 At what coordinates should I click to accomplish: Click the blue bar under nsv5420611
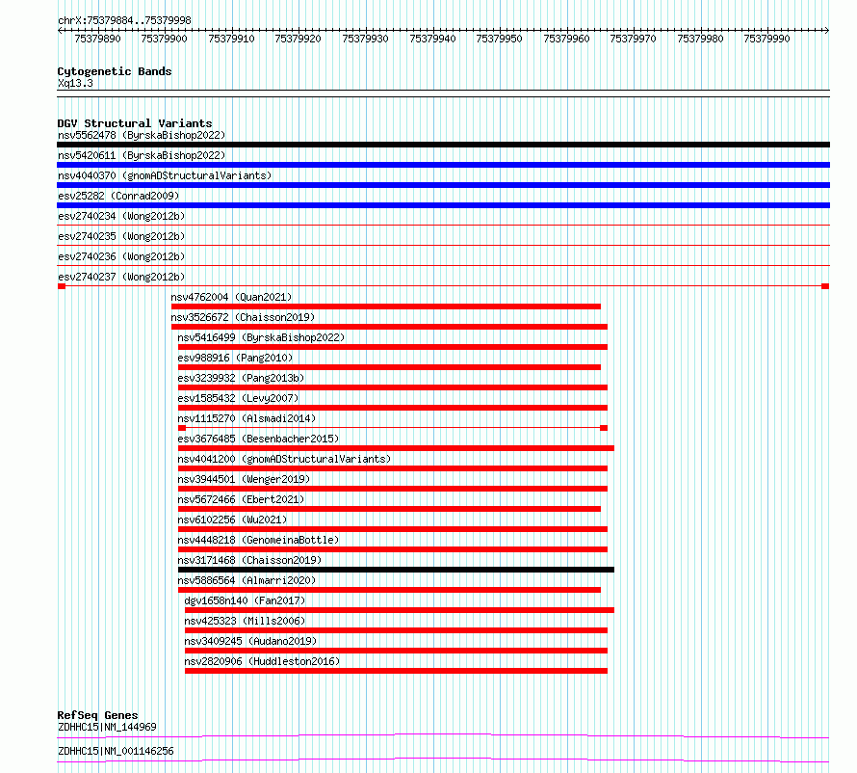point(443,165)
